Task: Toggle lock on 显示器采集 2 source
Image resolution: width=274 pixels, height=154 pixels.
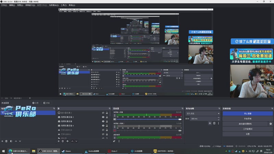Action: click(x=107, y=113)
